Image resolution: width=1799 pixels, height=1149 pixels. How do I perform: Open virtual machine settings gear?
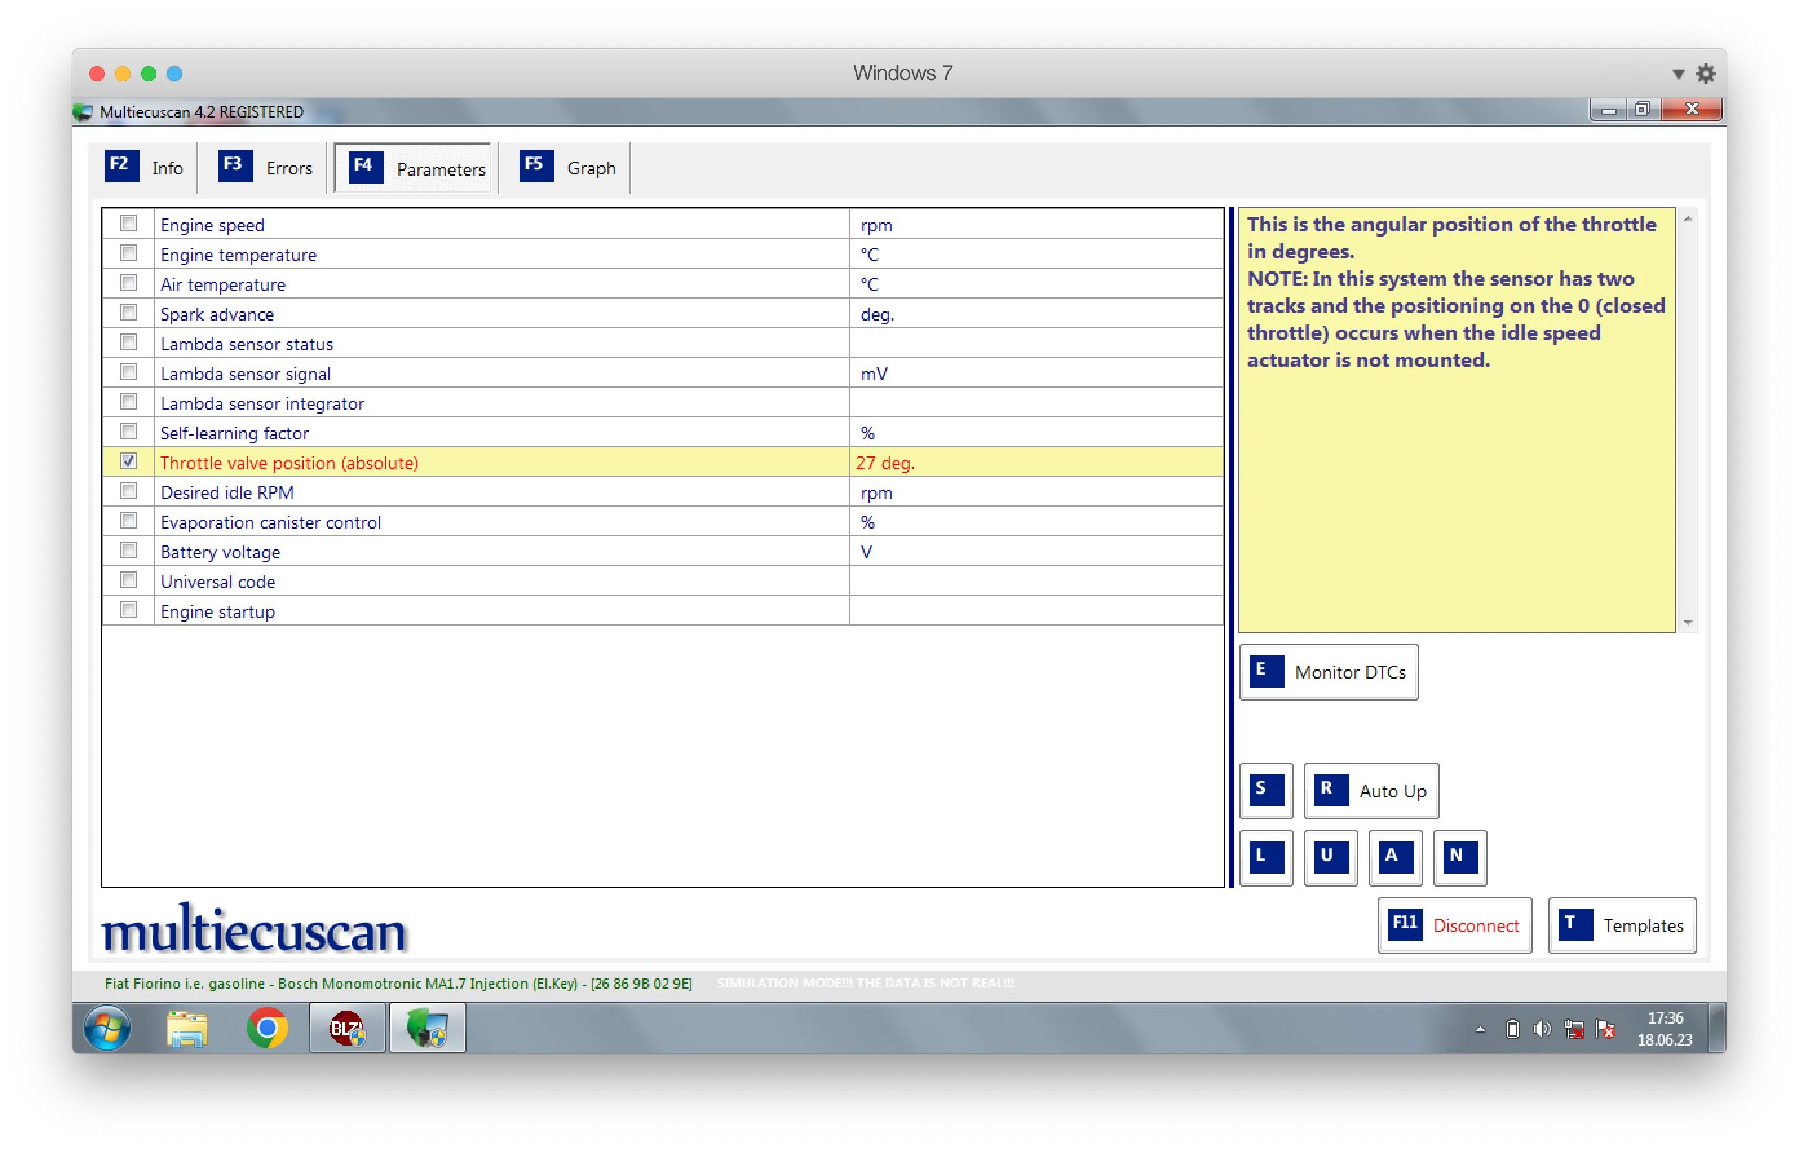pyautogui.click(x=1705, y=73)
